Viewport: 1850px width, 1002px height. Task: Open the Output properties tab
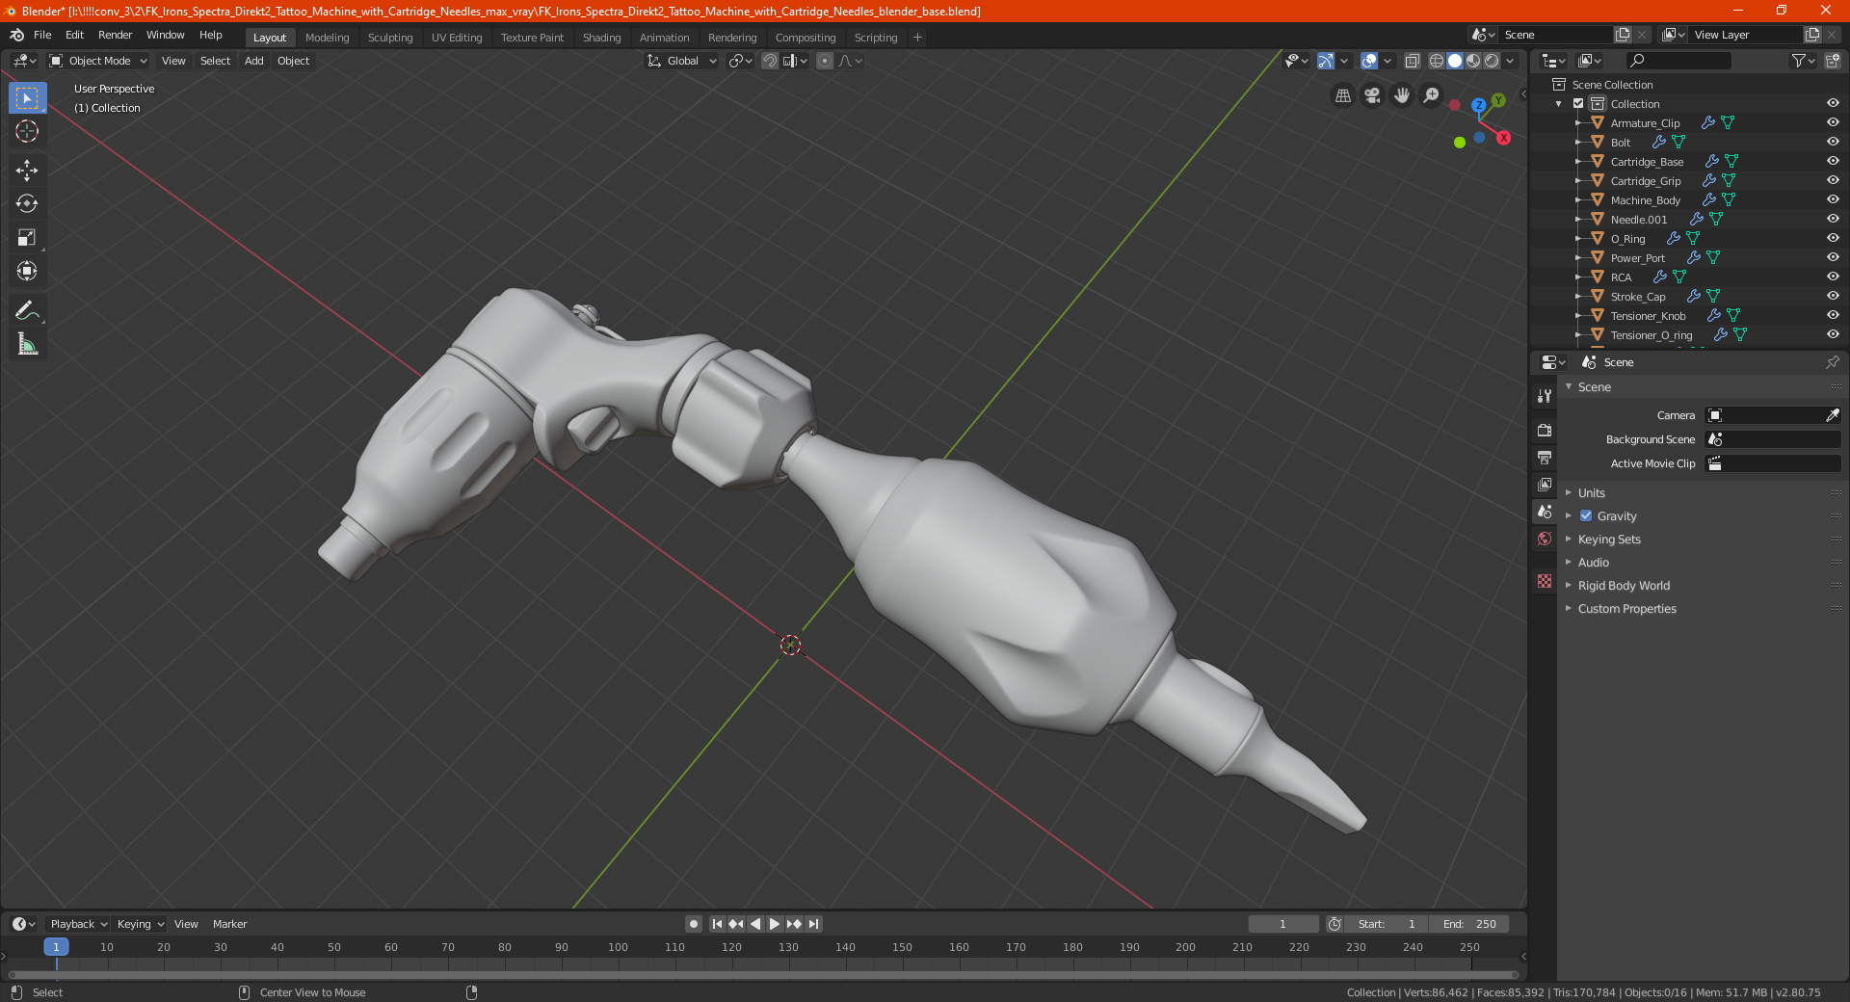[x=1545, y=457]
